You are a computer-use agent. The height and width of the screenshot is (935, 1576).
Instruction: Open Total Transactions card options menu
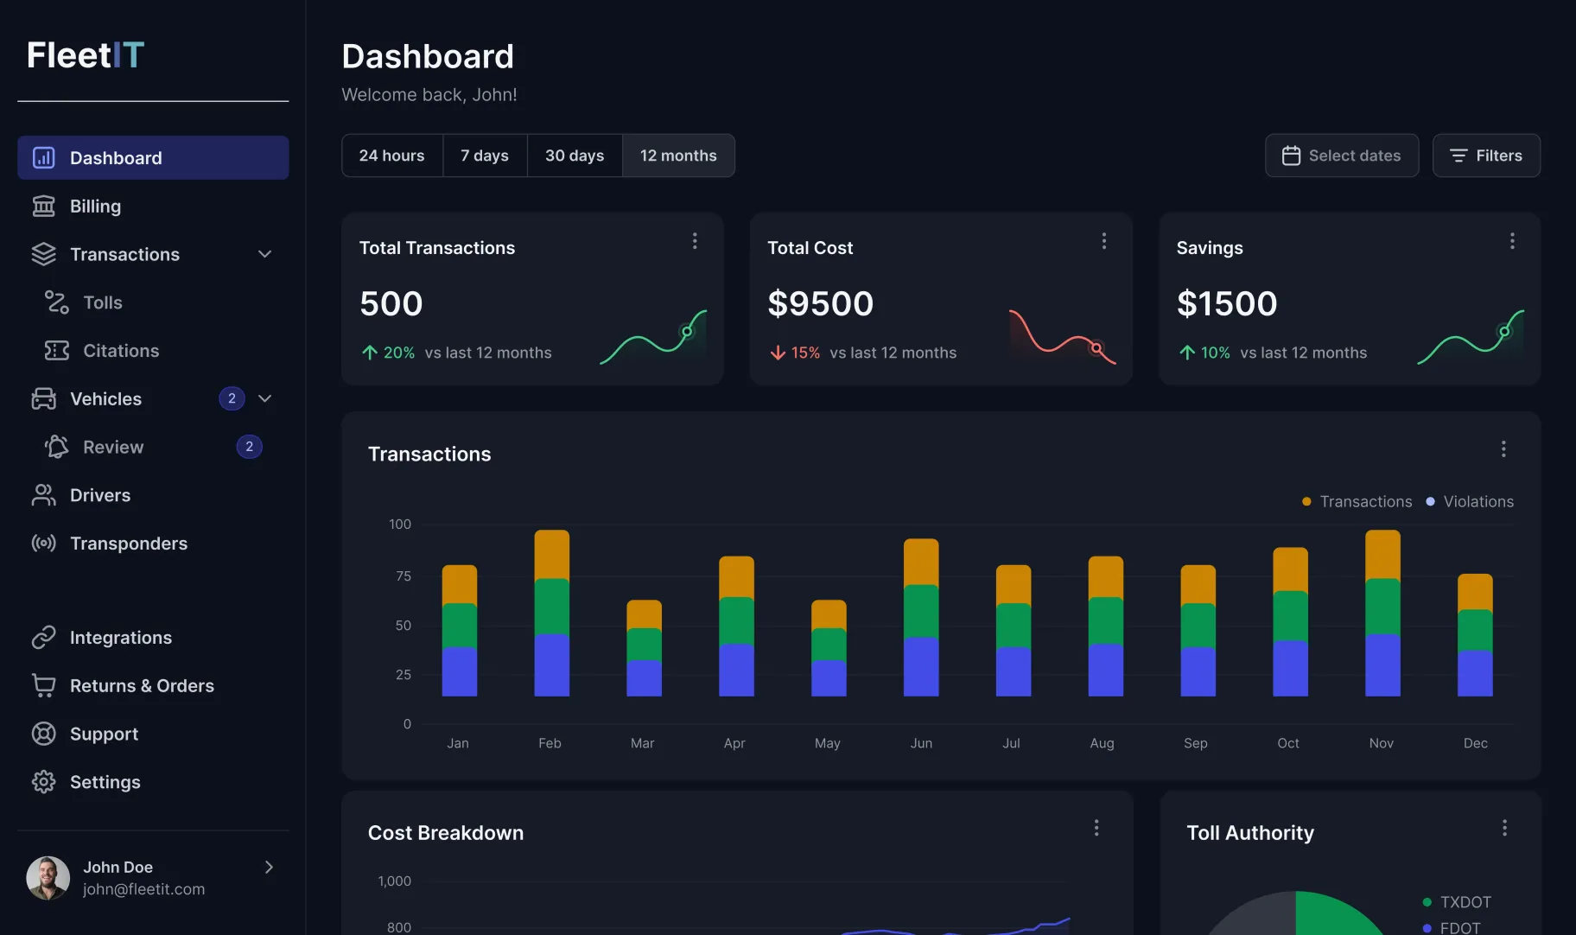click(x=694, y=241)
